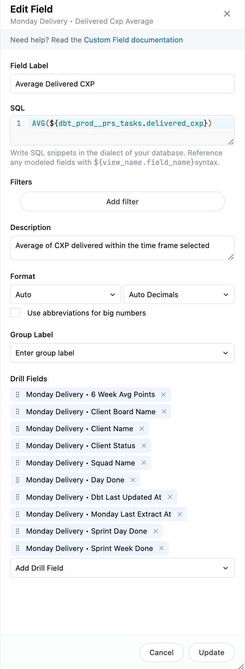
Task: Delete the Client Status drill field
Action: coord(144,446)
